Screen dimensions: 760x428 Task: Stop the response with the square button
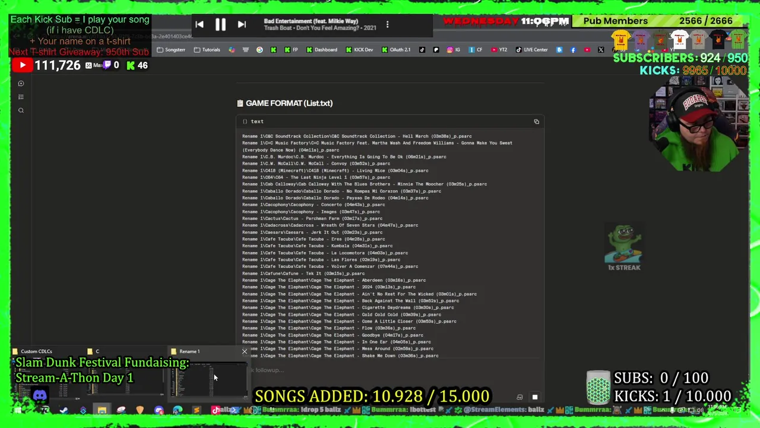(534, 397)
